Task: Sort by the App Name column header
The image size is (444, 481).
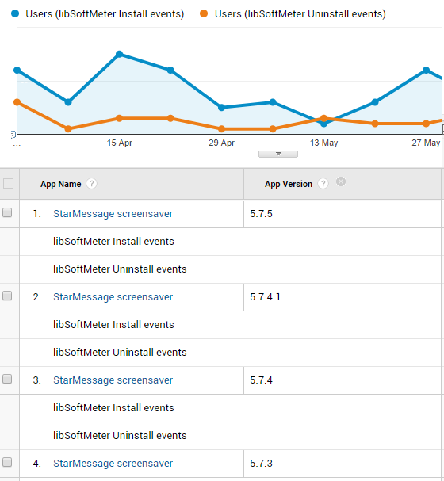Action: click(61, 184)
